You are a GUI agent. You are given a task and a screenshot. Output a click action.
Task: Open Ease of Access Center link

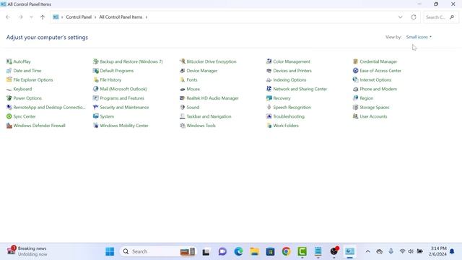(380, 71)
